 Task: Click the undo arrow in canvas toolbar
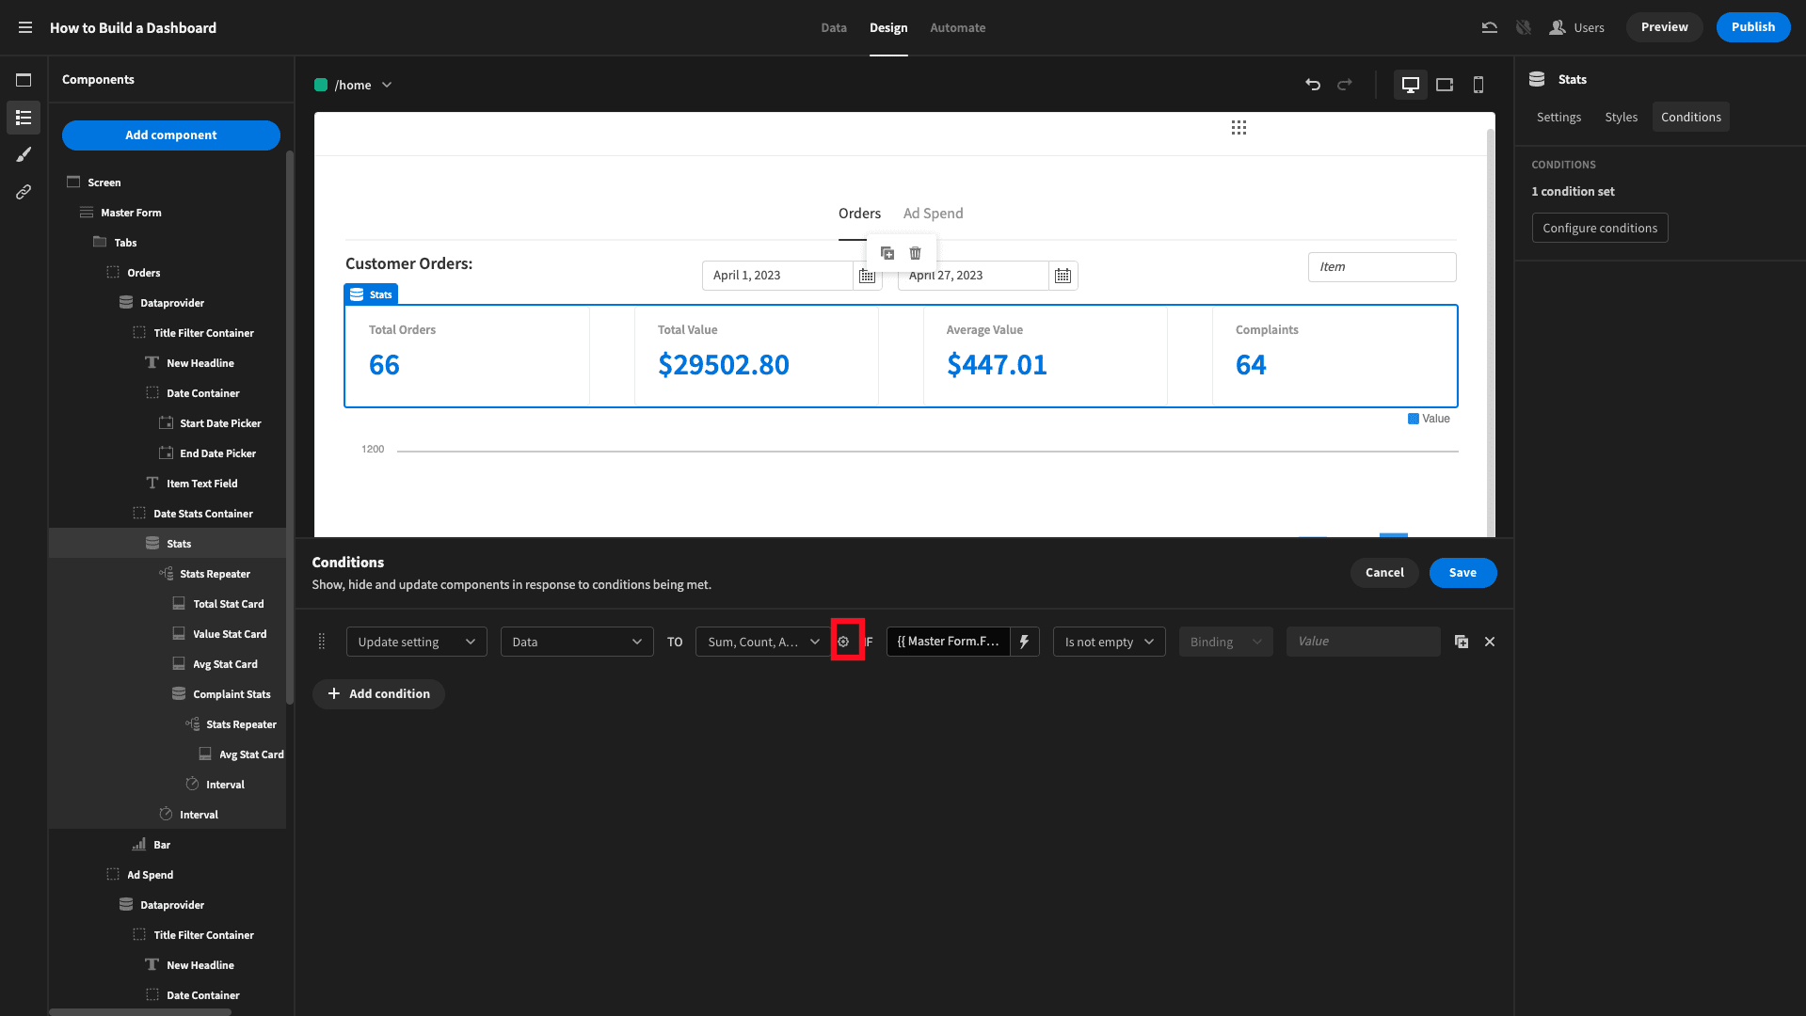1313,85
